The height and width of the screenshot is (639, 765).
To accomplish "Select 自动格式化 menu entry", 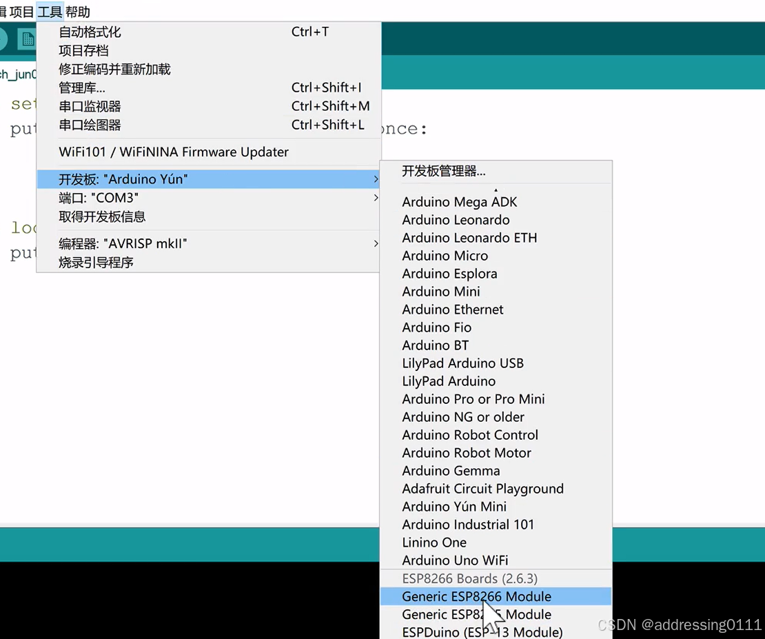I will (209, 32).
